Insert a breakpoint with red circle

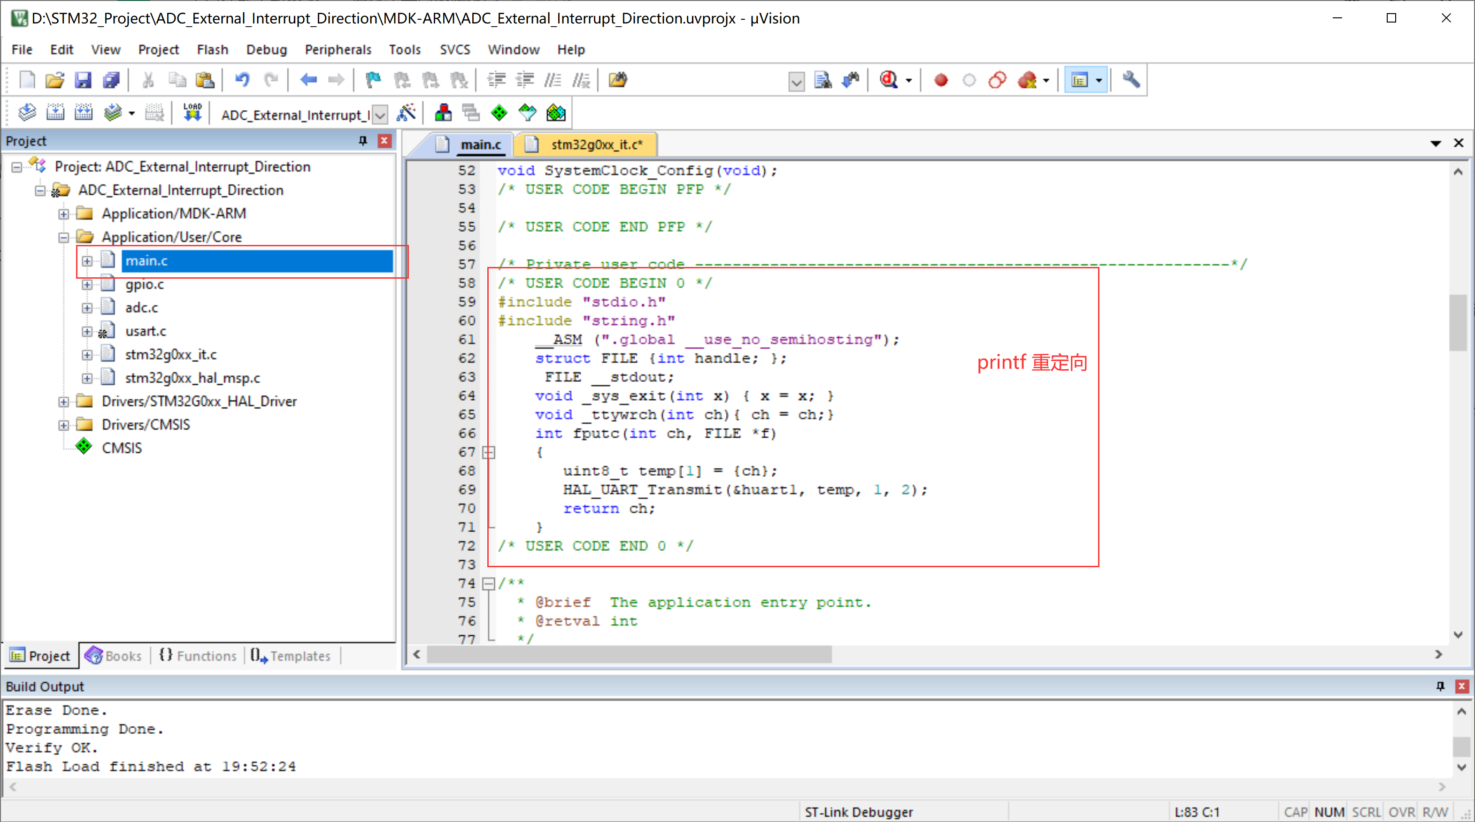(940, 80)
